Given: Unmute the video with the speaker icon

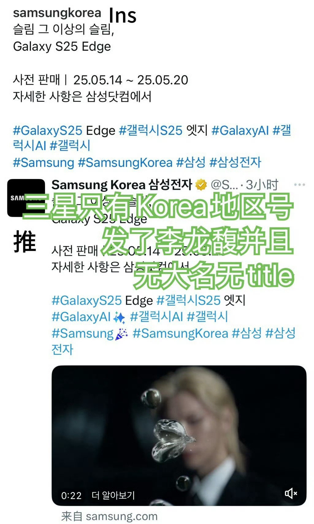Looking at the screenshot, I should (x=291, y=493).
